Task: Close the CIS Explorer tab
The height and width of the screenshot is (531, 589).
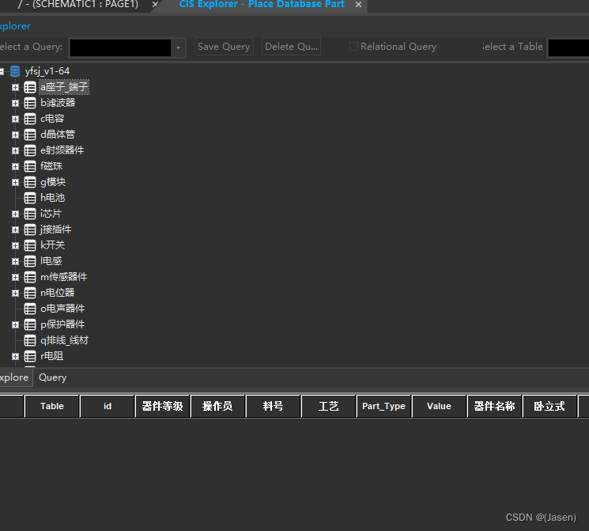Action: tap(358, 5)
